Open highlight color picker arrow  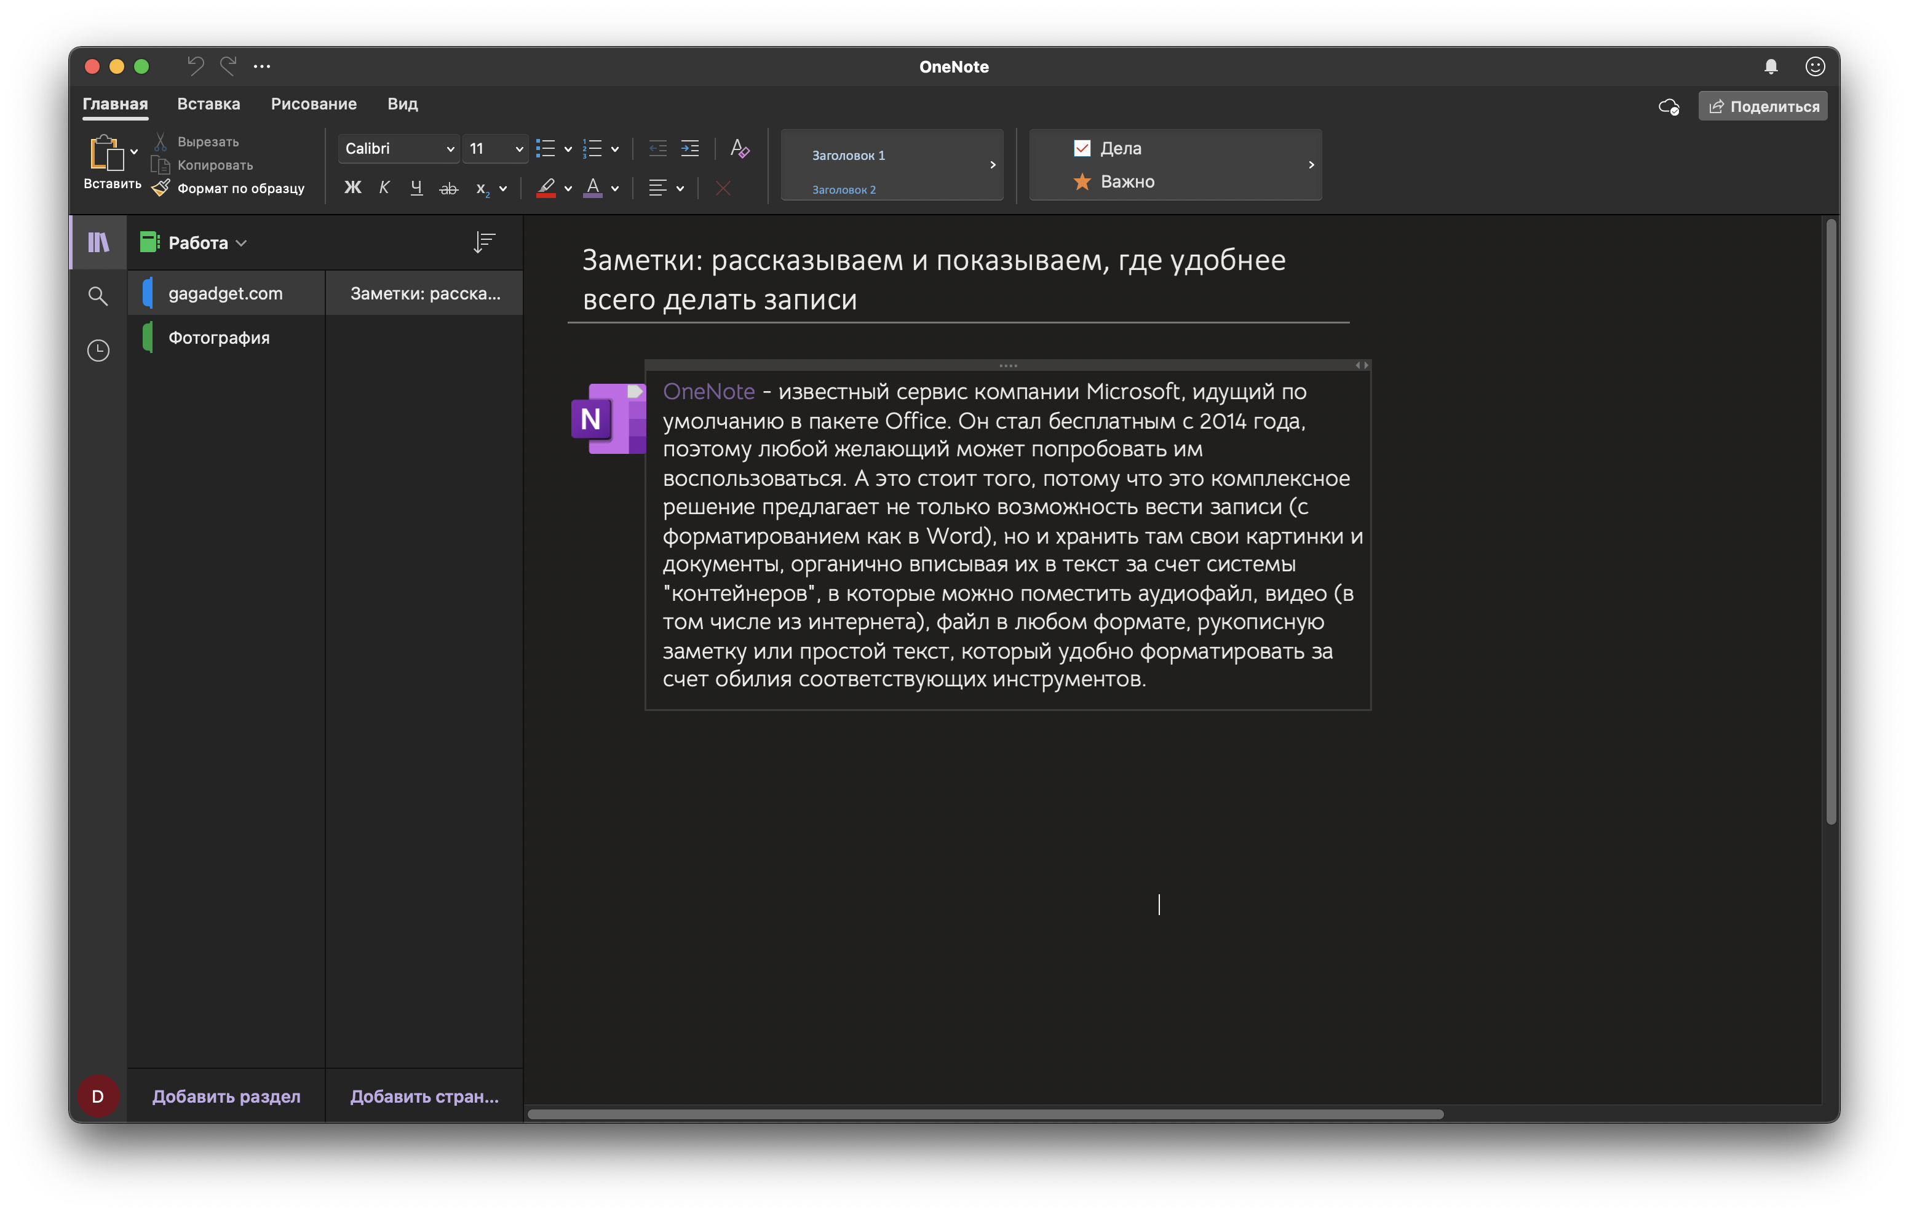coord(568,189)
